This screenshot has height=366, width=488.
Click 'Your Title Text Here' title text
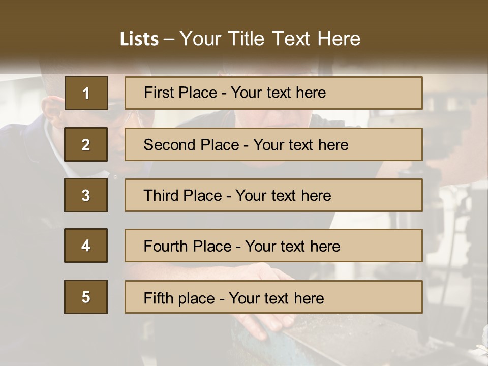[x=270, y=39]
